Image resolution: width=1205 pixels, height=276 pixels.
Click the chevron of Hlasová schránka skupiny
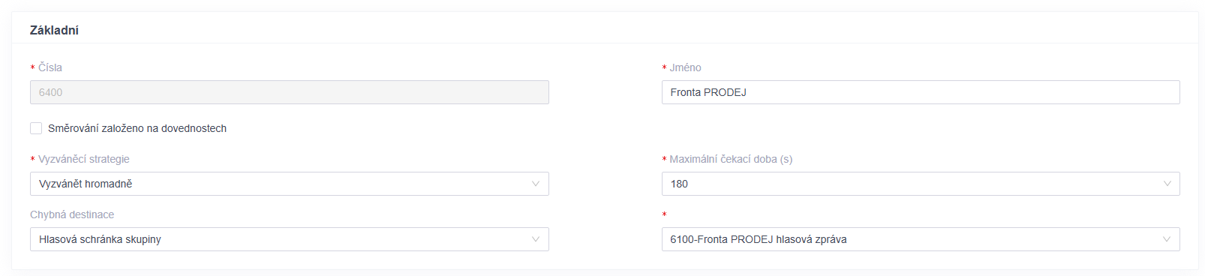(x=536, y=239)
